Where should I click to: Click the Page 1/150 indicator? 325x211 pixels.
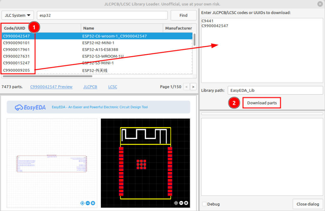click(170, 87)
